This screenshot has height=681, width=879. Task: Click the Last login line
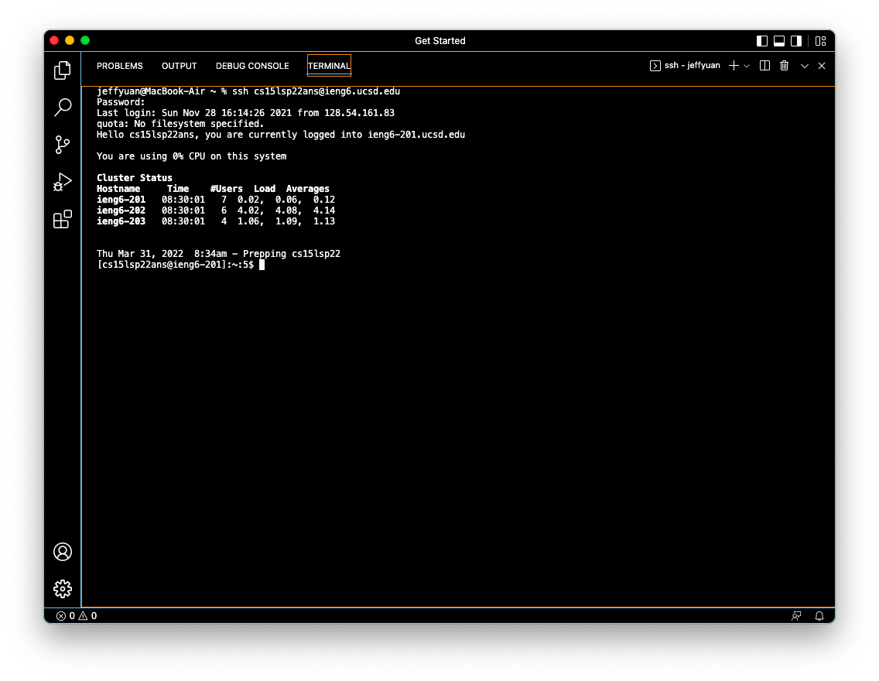click(245, 113)
